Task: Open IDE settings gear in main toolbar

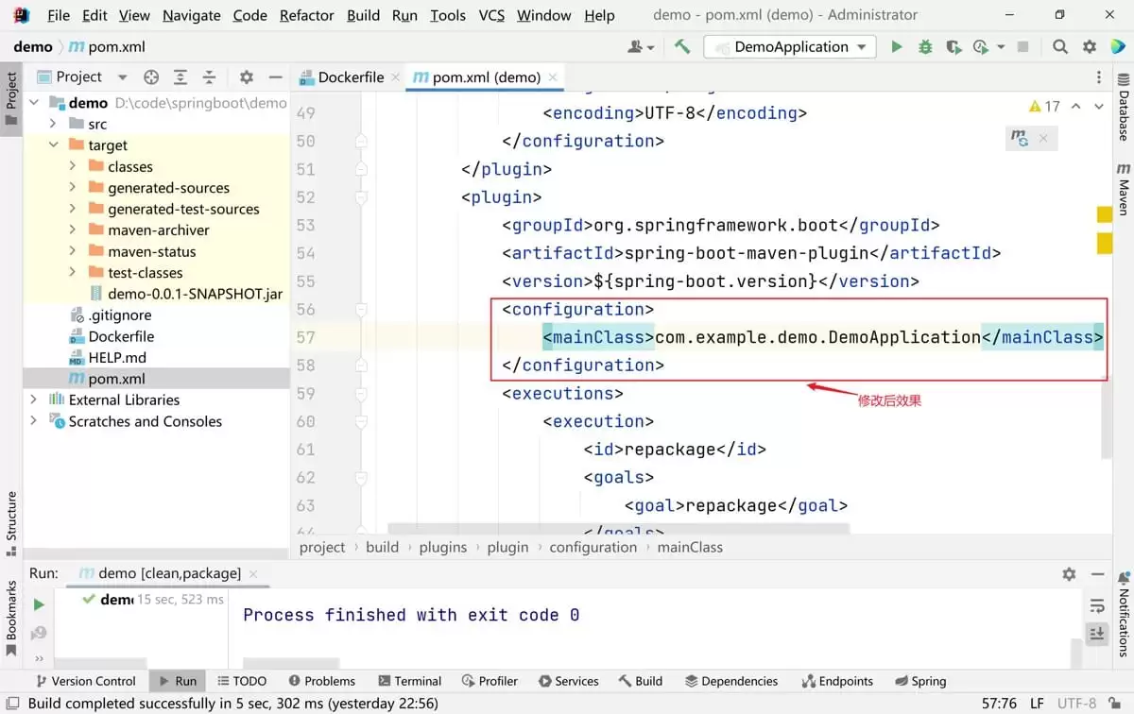Action: [1090, 46]
